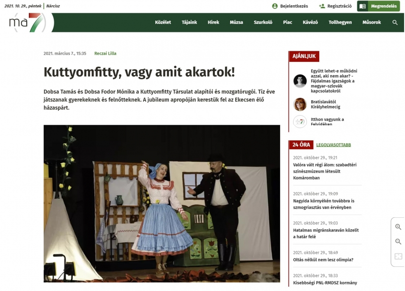Click the ma7 round avatar in Ajánljuk

coord(300,121)
